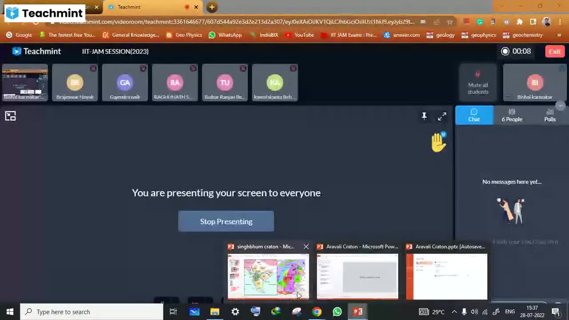Screen dimensions: 569x320
Task: Open the ENG language selector
Action: coord(510,312)
